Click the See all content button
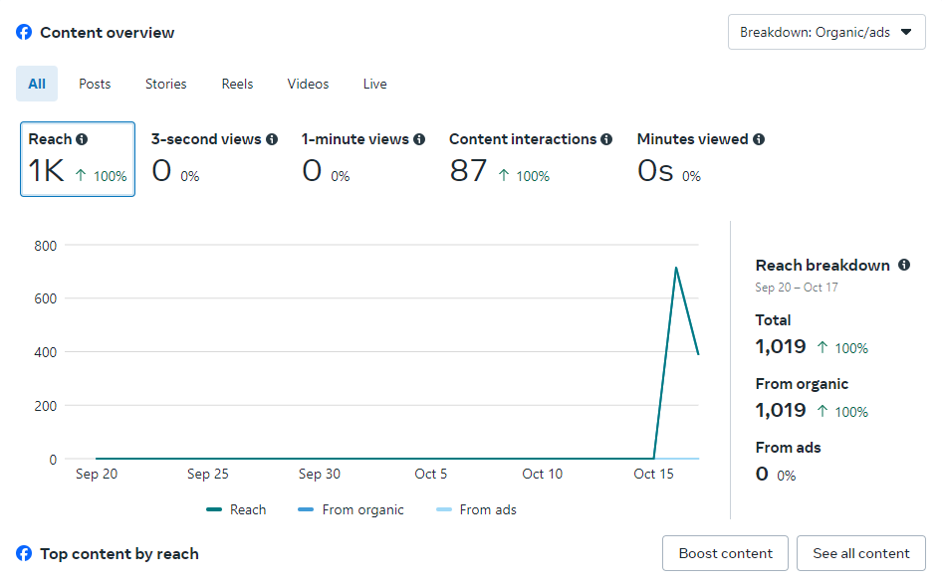The image size is (942, 584). [x=860, y=554]
